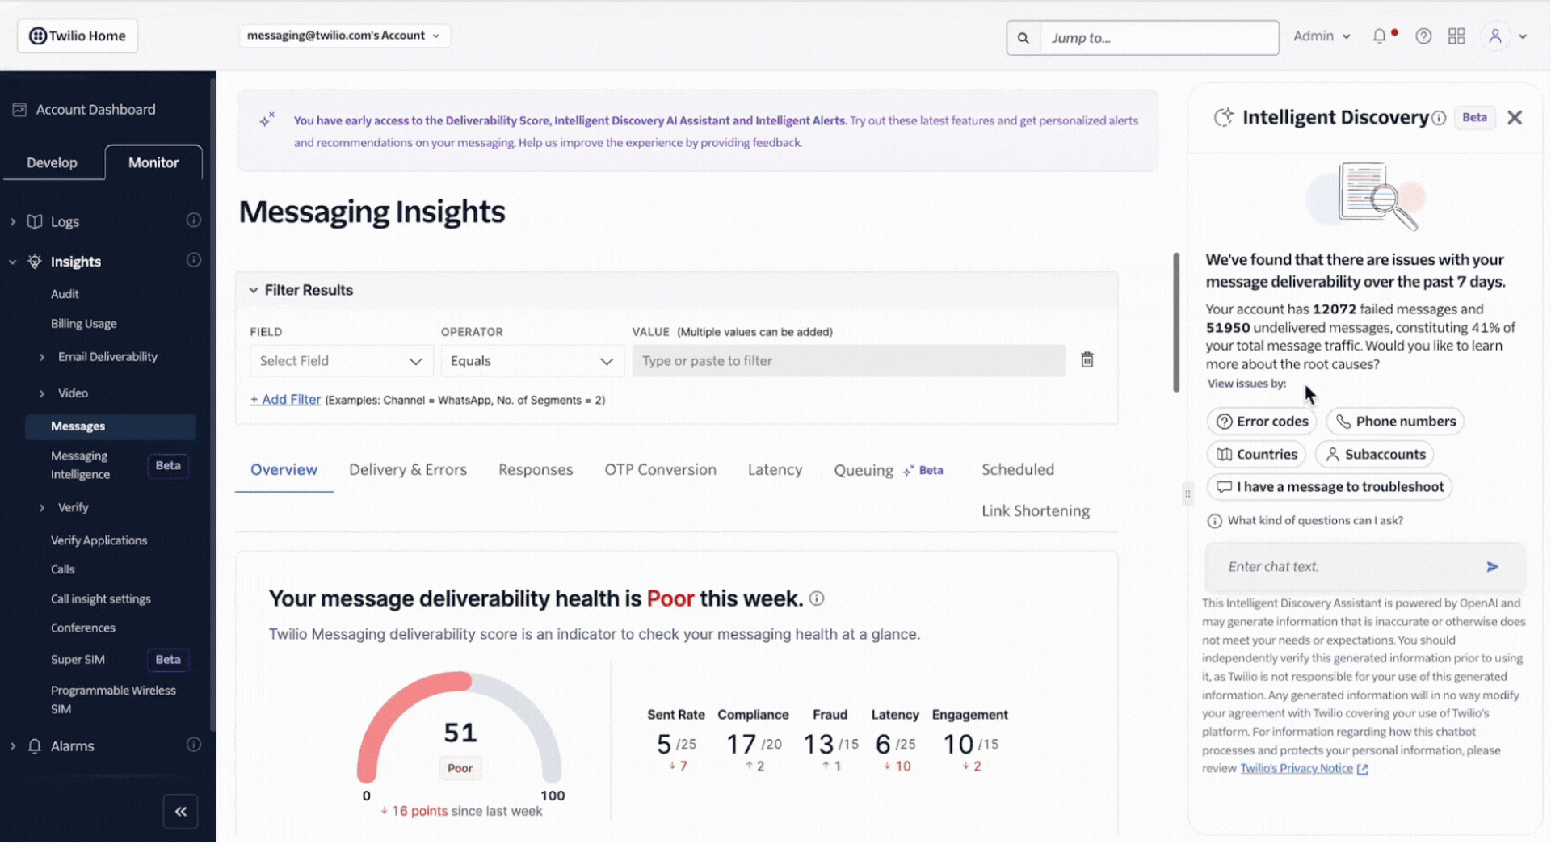Screen dimensions: 1551x844
Task: Collapse the Insights section
Action: click(x=13, y=262)
